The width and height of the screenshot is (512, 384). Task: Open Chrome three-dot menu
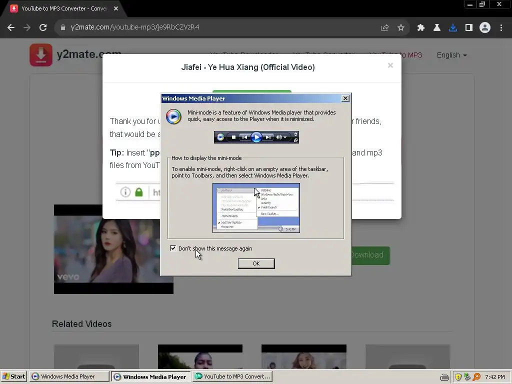pos(501,28)
